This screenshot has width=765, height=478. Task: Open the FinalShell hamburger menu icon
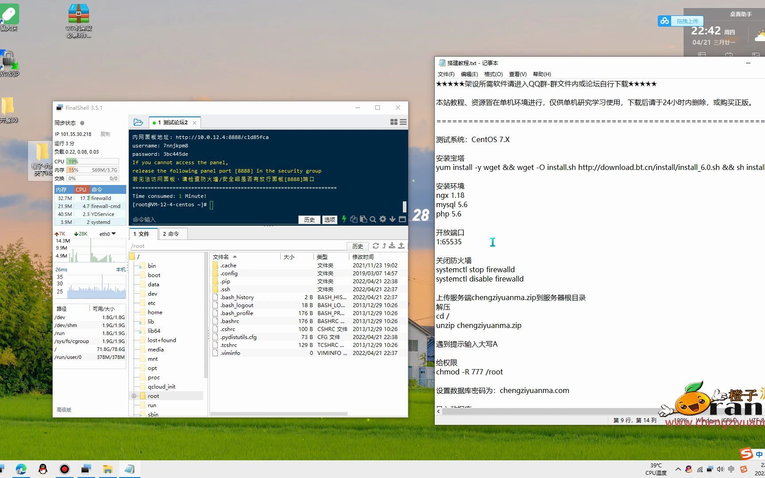click(403, 122)
